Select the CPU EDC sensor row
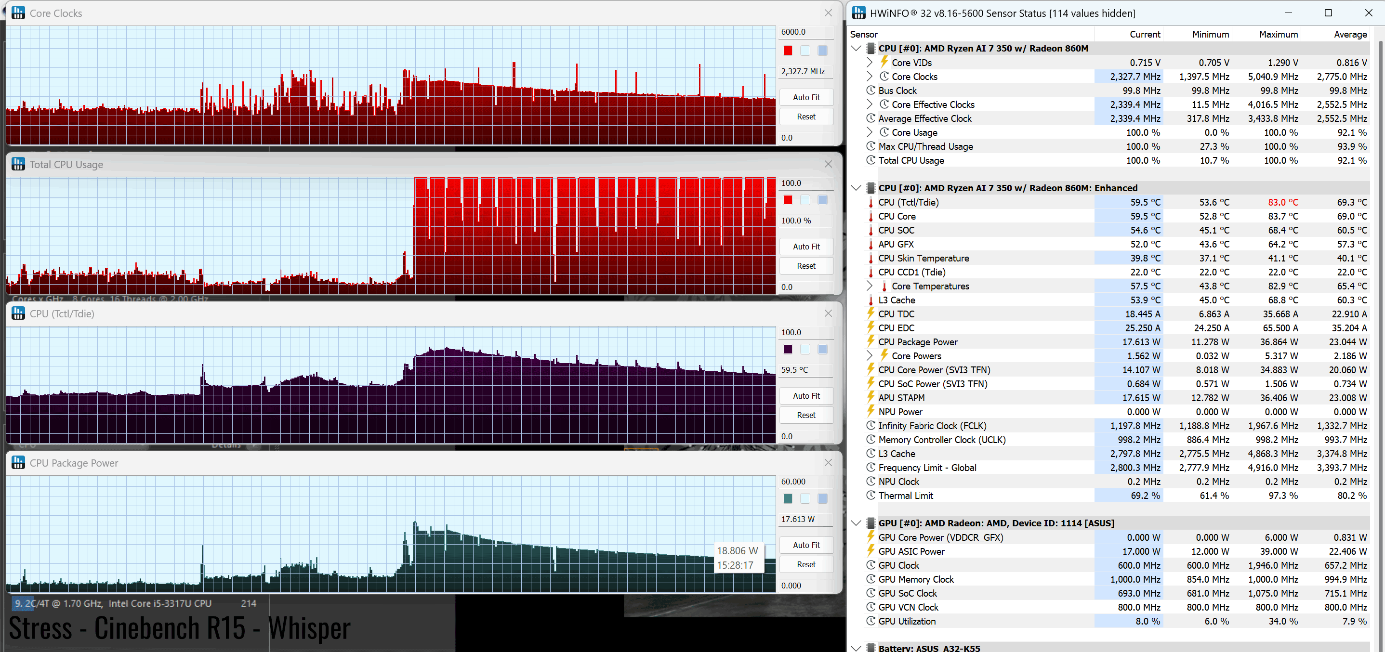This screenshot has height=652, width=1385. click(x=1117, y=328)
